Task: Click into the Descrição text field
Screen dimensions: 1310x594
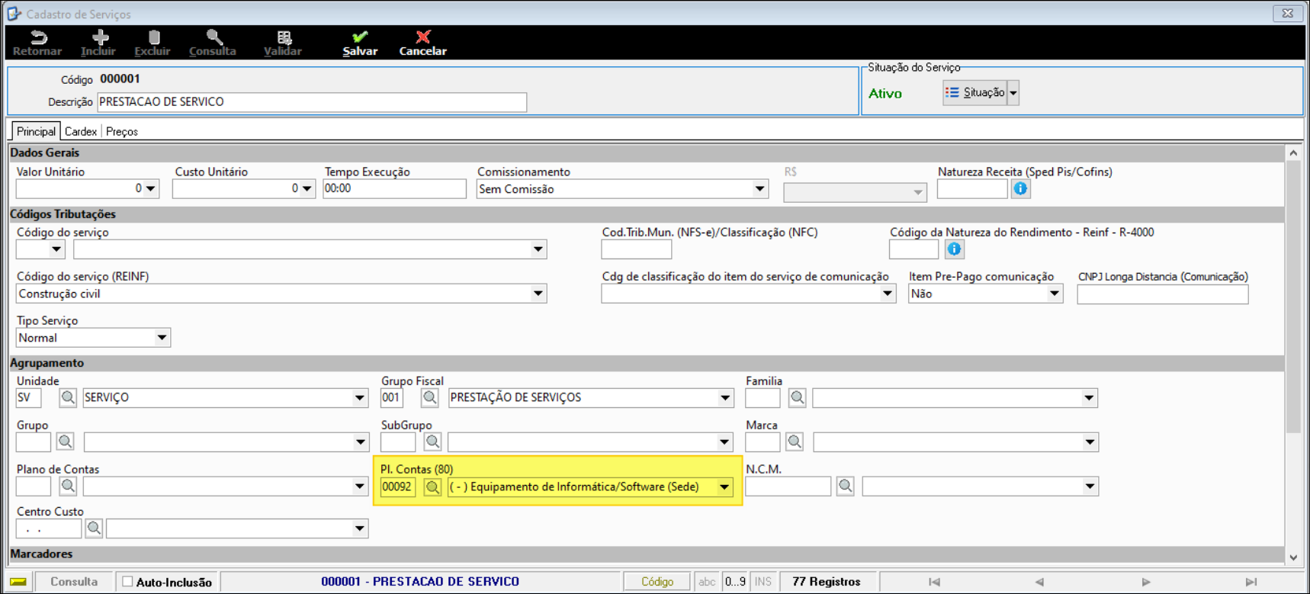Action: pos(311,102)
